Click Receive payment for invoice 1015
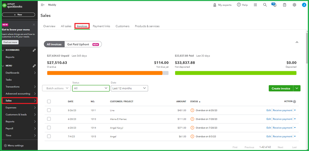The width and height of the screenshot is (309, 151). coord(282,136)
